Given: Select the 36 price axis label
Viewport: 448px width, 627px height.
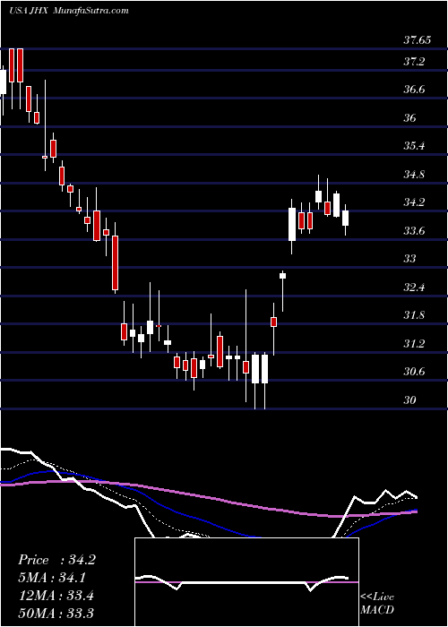Looking at the screenshot, I should tap(410, 118).
